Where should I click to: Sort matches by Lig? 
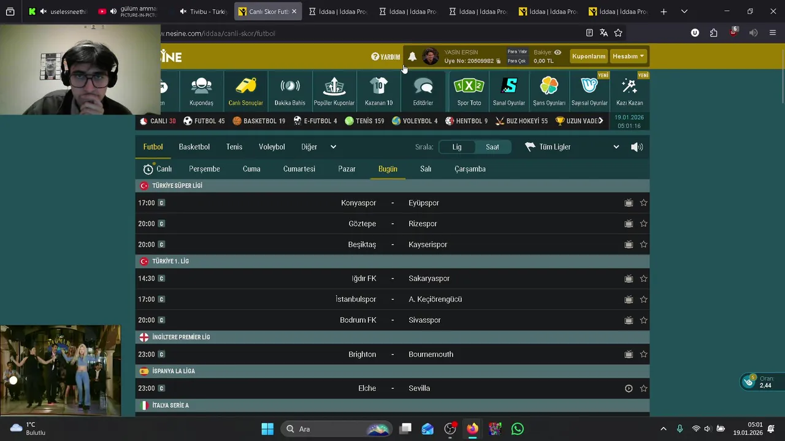[457, 147]
